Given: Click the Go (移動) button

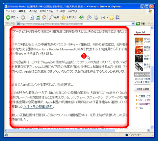Looking at the screenshot, I should pyautogui.click(x=141, y=24).
